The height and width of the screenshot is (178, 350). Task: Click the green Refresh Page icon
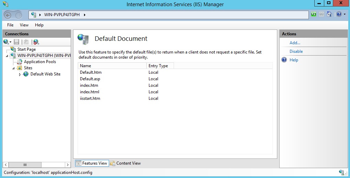coord(314,14)
